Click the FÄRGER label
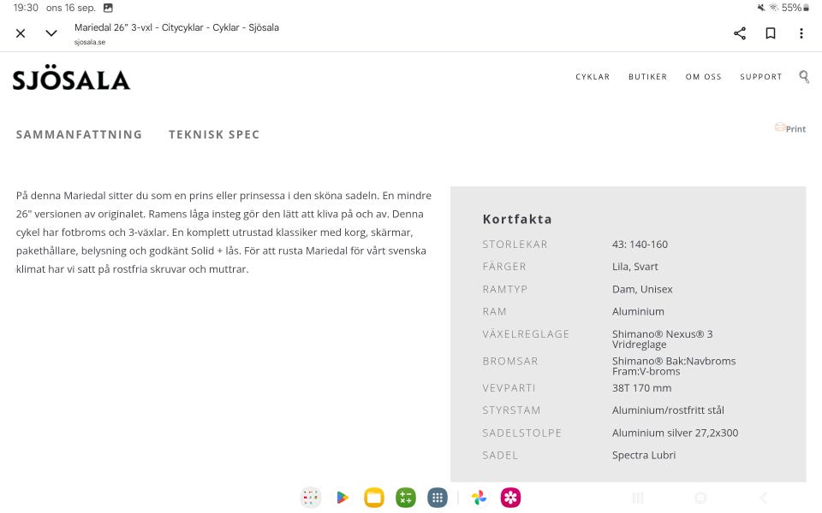 [504, 267]
